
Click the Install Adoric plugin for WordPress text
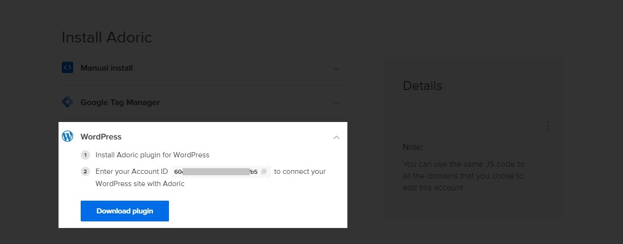152,155
